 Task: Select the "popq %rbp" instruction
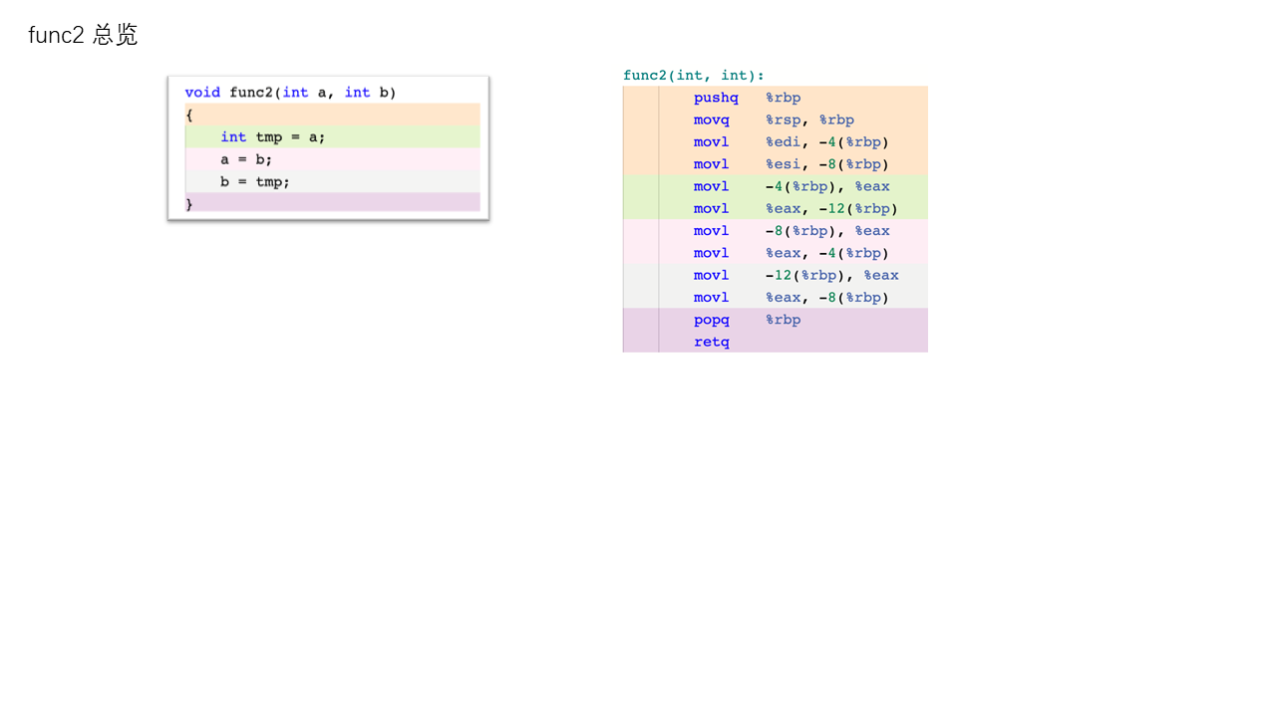[x=748, y=320]
